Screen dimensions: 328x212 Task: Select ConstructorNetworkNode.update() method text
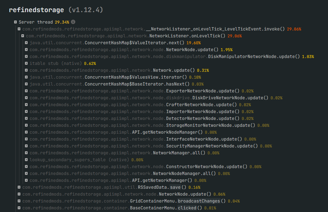[x=207, y=167]
